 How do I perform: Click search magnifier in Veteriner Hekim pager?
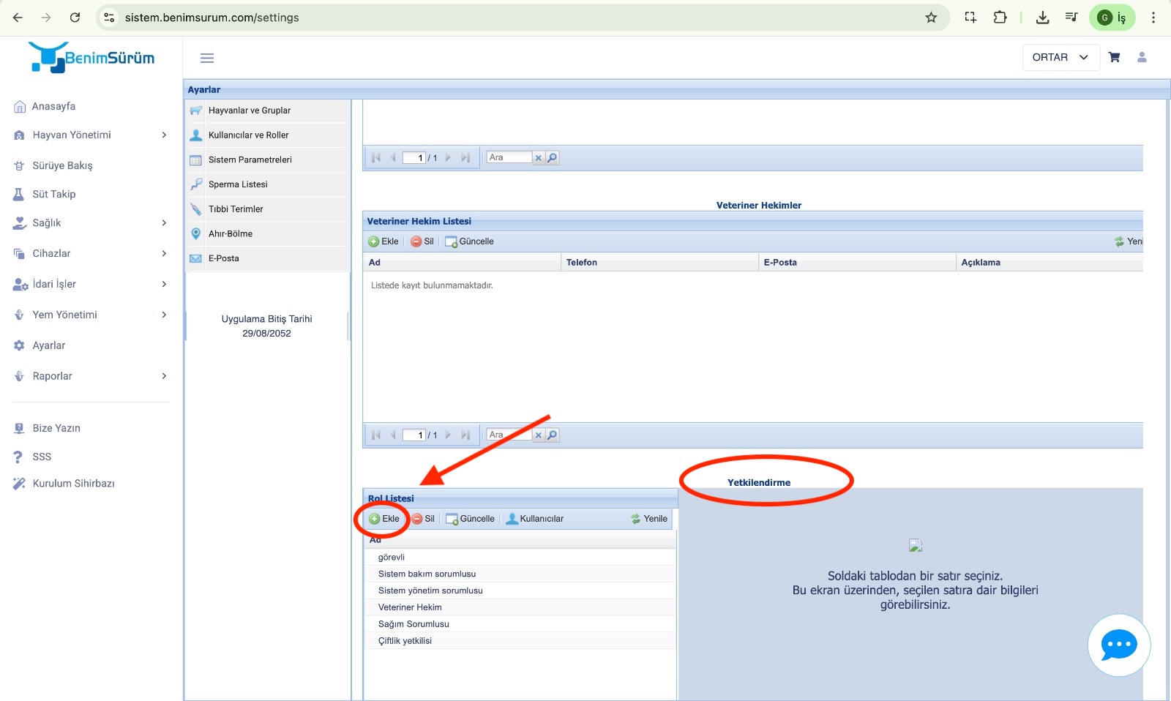pos(553,435)
